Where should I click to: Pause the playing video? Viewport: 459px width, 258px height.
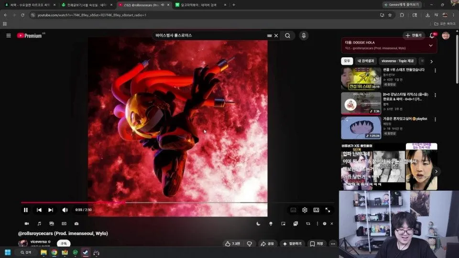(x=26, y=210)
